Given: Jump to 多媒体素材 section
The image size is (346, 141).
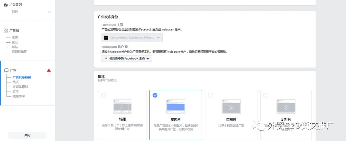Looking at the screenshot, I should 20,87.
